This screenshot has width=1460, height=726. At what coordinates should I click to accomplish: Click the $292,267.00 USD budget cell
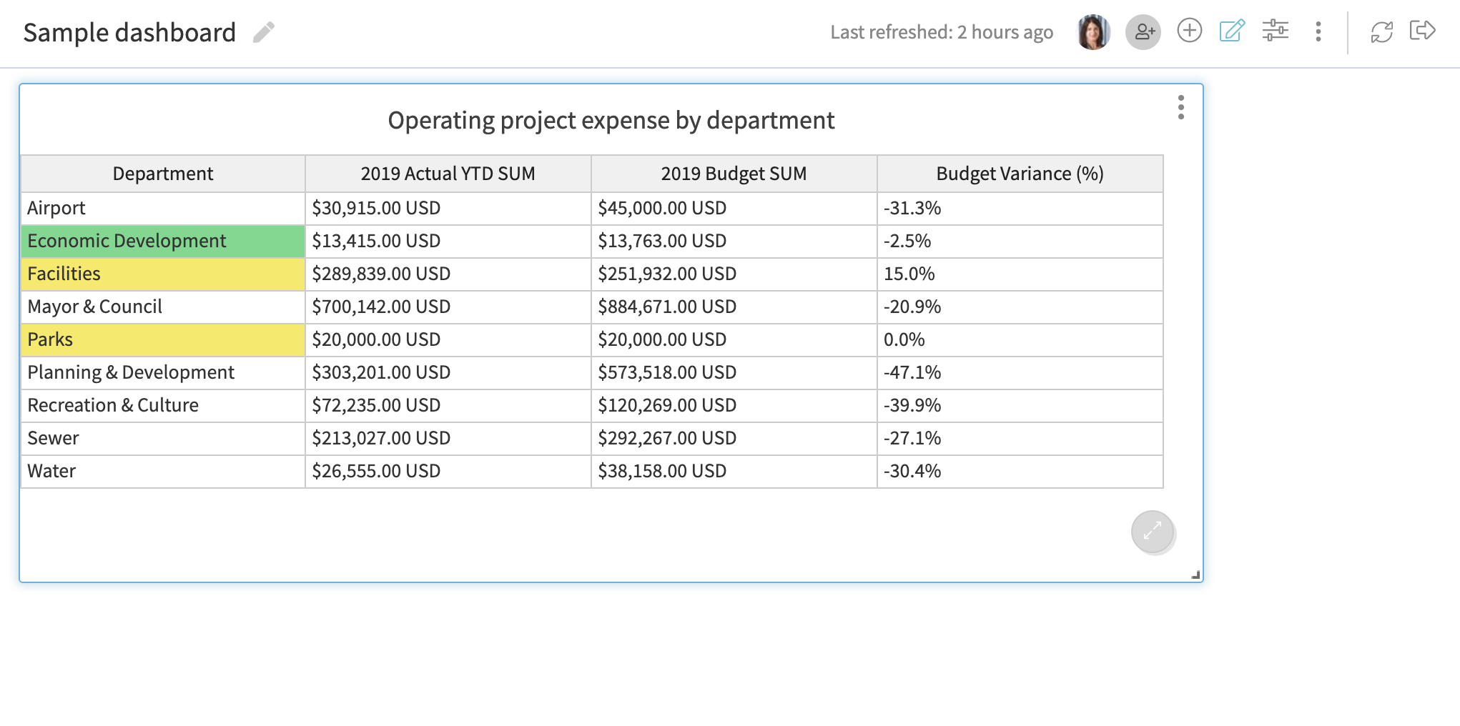coord(734,438)
